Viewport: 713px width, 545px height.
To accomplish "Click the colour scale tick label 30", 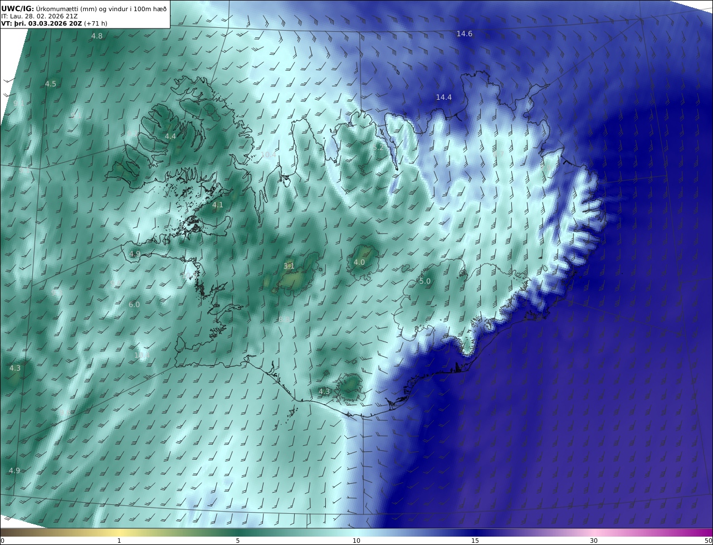I will pyautogui.click(x=594, y=541).
